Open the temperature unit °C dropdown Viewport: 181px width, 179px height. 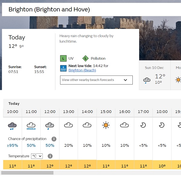point(37,156)
